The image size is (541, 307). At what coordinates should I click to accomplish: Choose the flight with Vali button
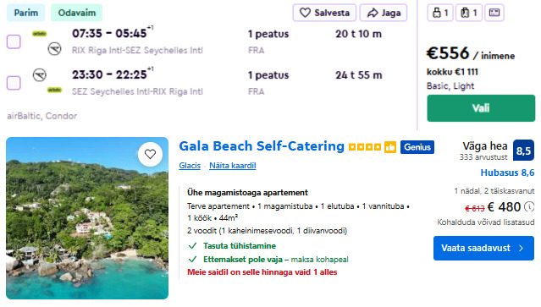point(481,108)
